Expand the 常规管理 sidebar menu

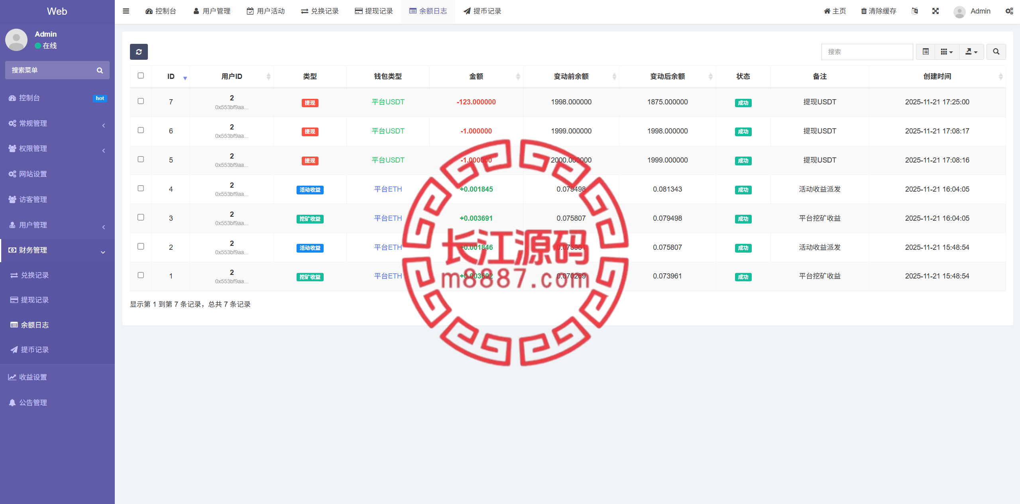coord(57,124)
